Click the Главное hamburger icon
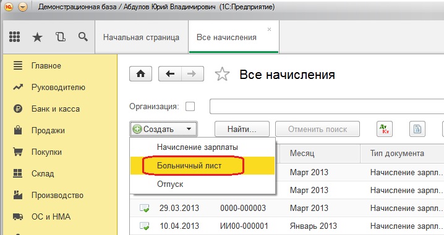This screenshot has width=444, height=235. point(18,66)
